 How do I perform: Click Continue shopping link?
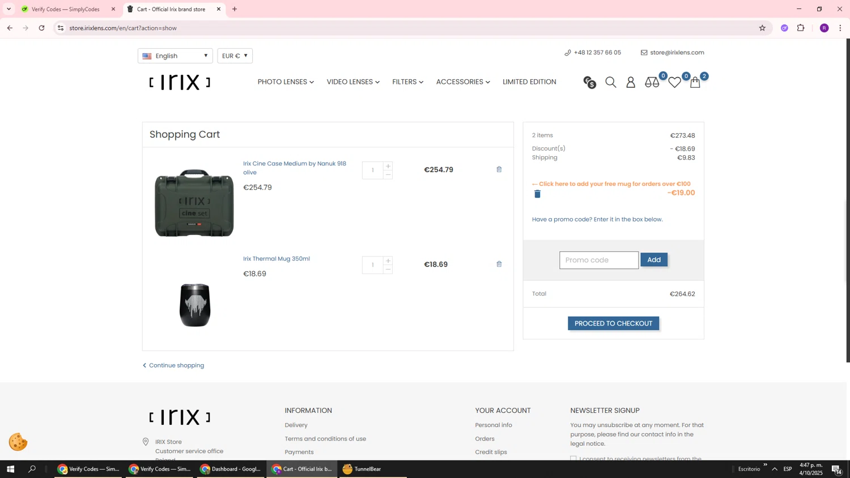pyautogui.click(x=173, y=365)
